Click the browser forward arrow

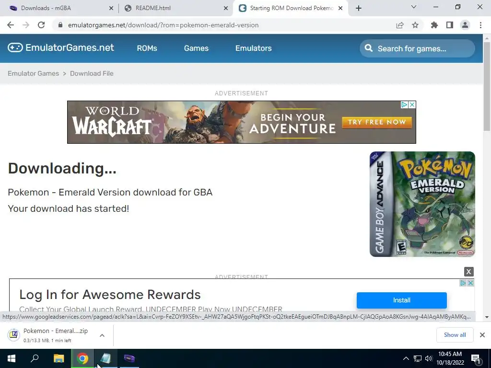(x=26, y=25)
